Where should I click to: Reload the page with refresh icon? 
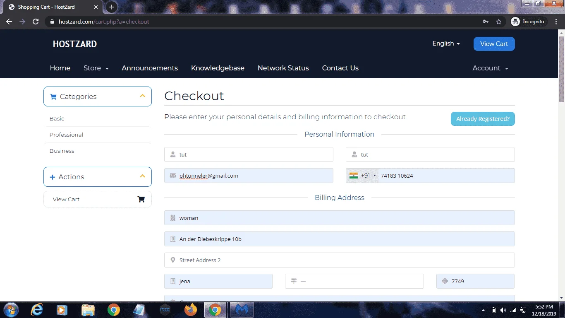coord(36,22)
